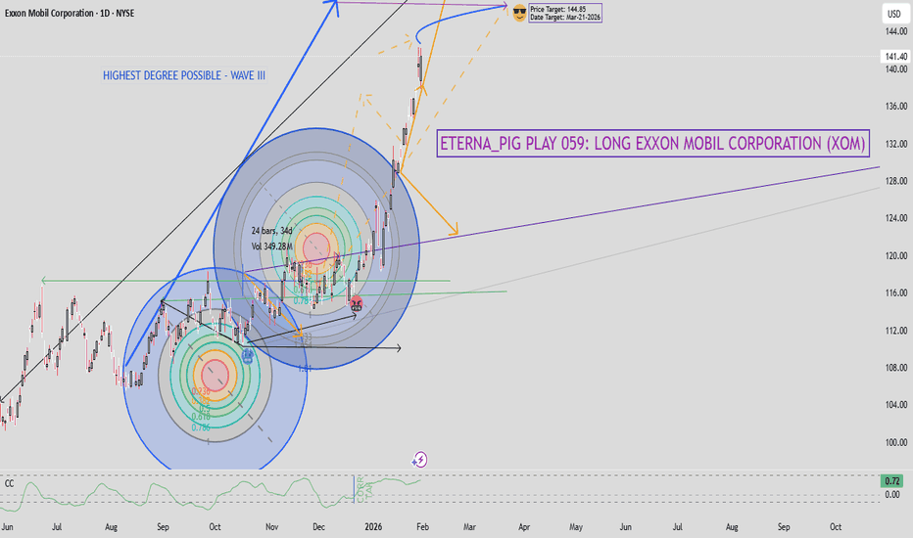Click the blue emoji marker near October

[x=248, y=357]
